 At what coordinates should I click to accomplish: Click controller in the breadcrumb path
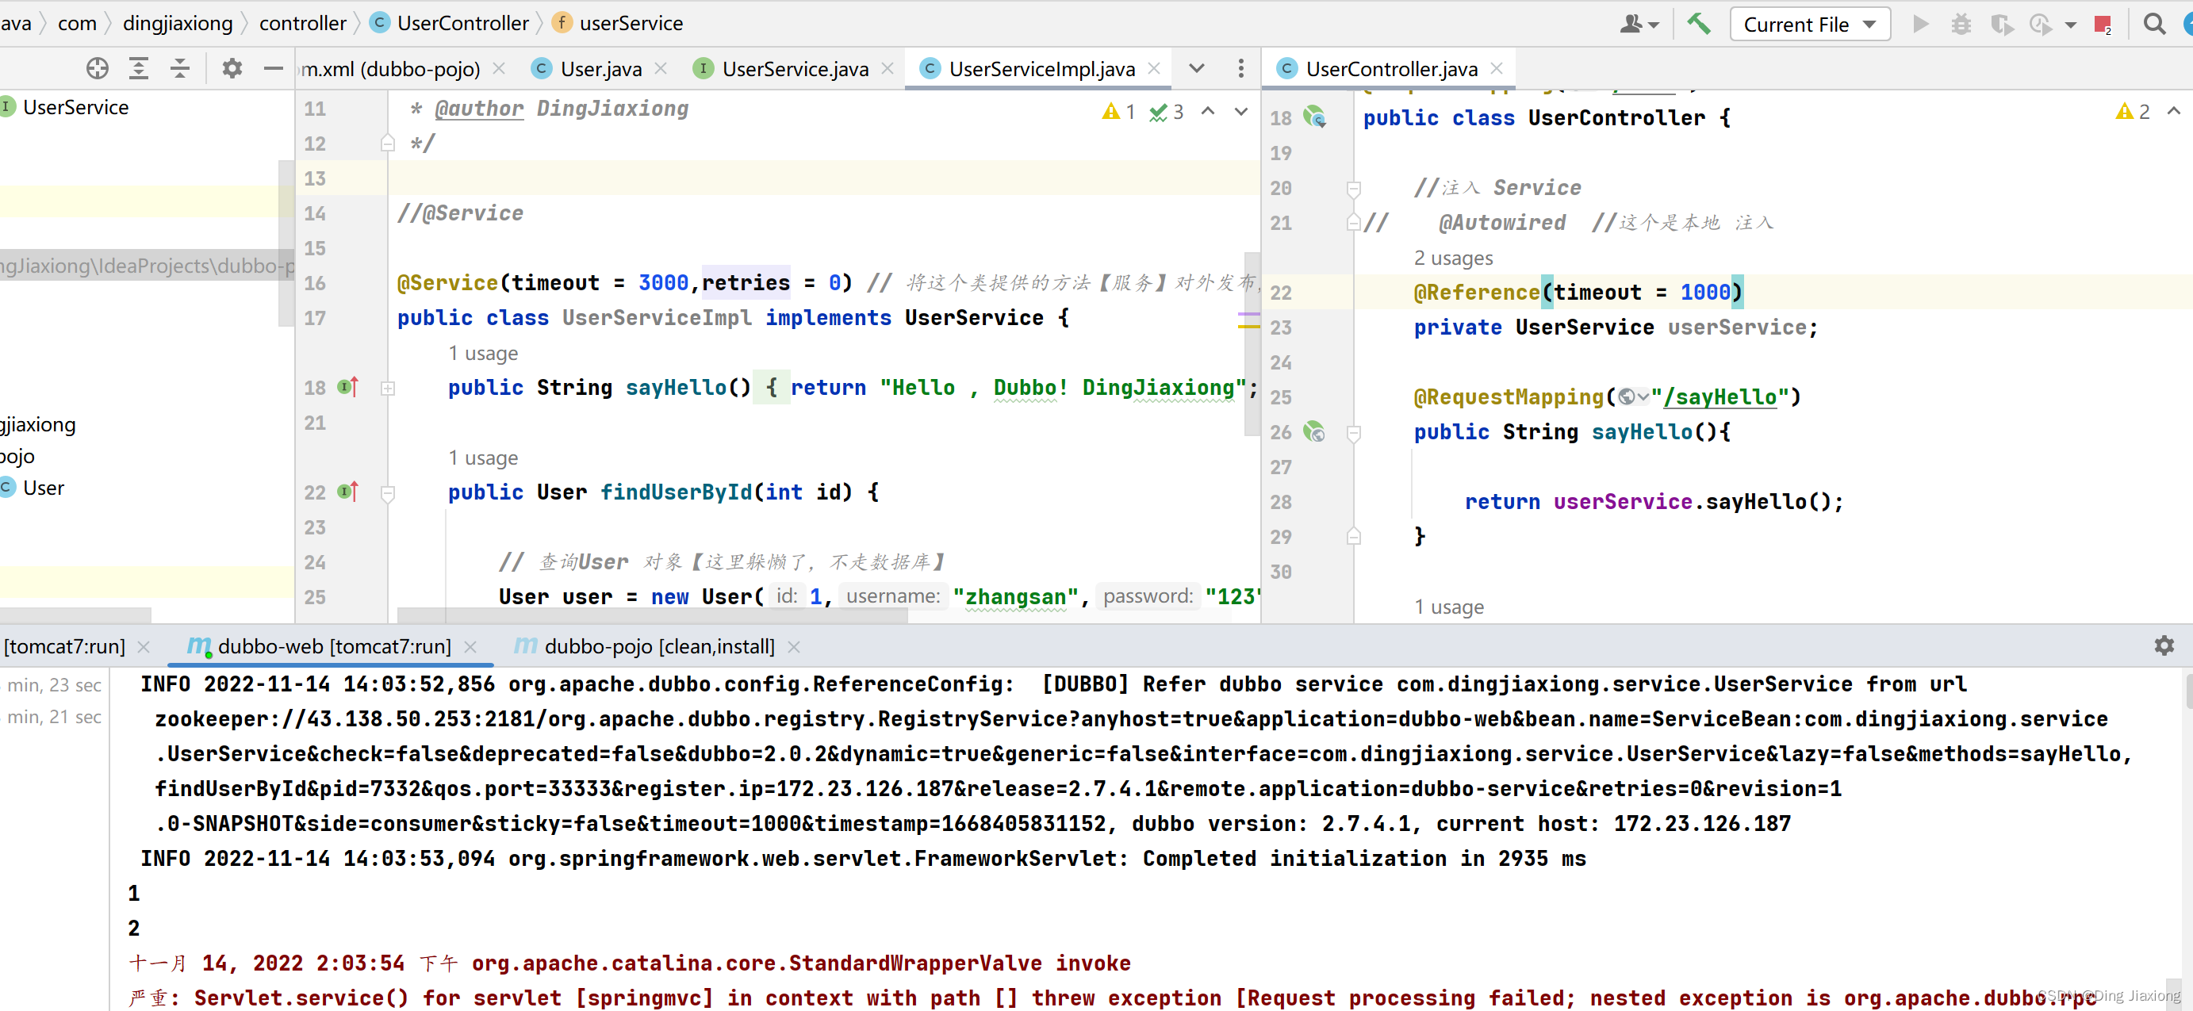pos(302,23)
